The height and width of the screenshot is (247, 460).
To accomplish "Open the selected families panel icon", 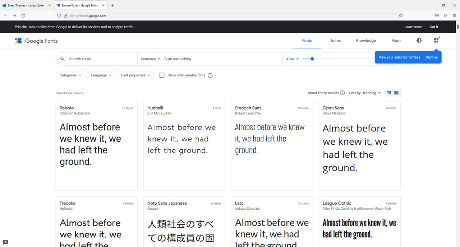I will click(436, 41).
